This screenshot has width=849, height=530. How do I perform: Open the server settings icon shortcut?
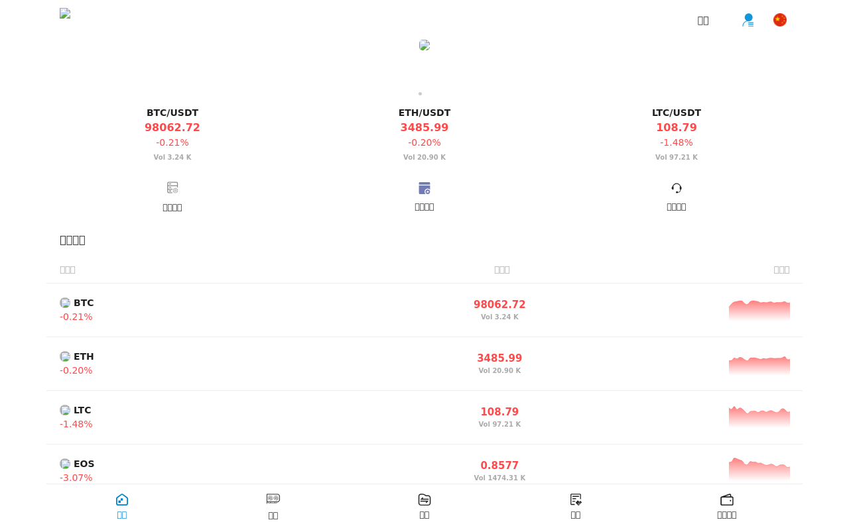[x=172, y=188]
